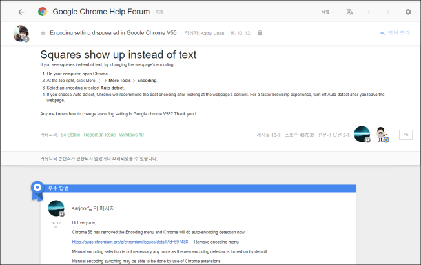421x265 pixels.
Task: Click the post date 16. 12. 12.
Action: 240,33
